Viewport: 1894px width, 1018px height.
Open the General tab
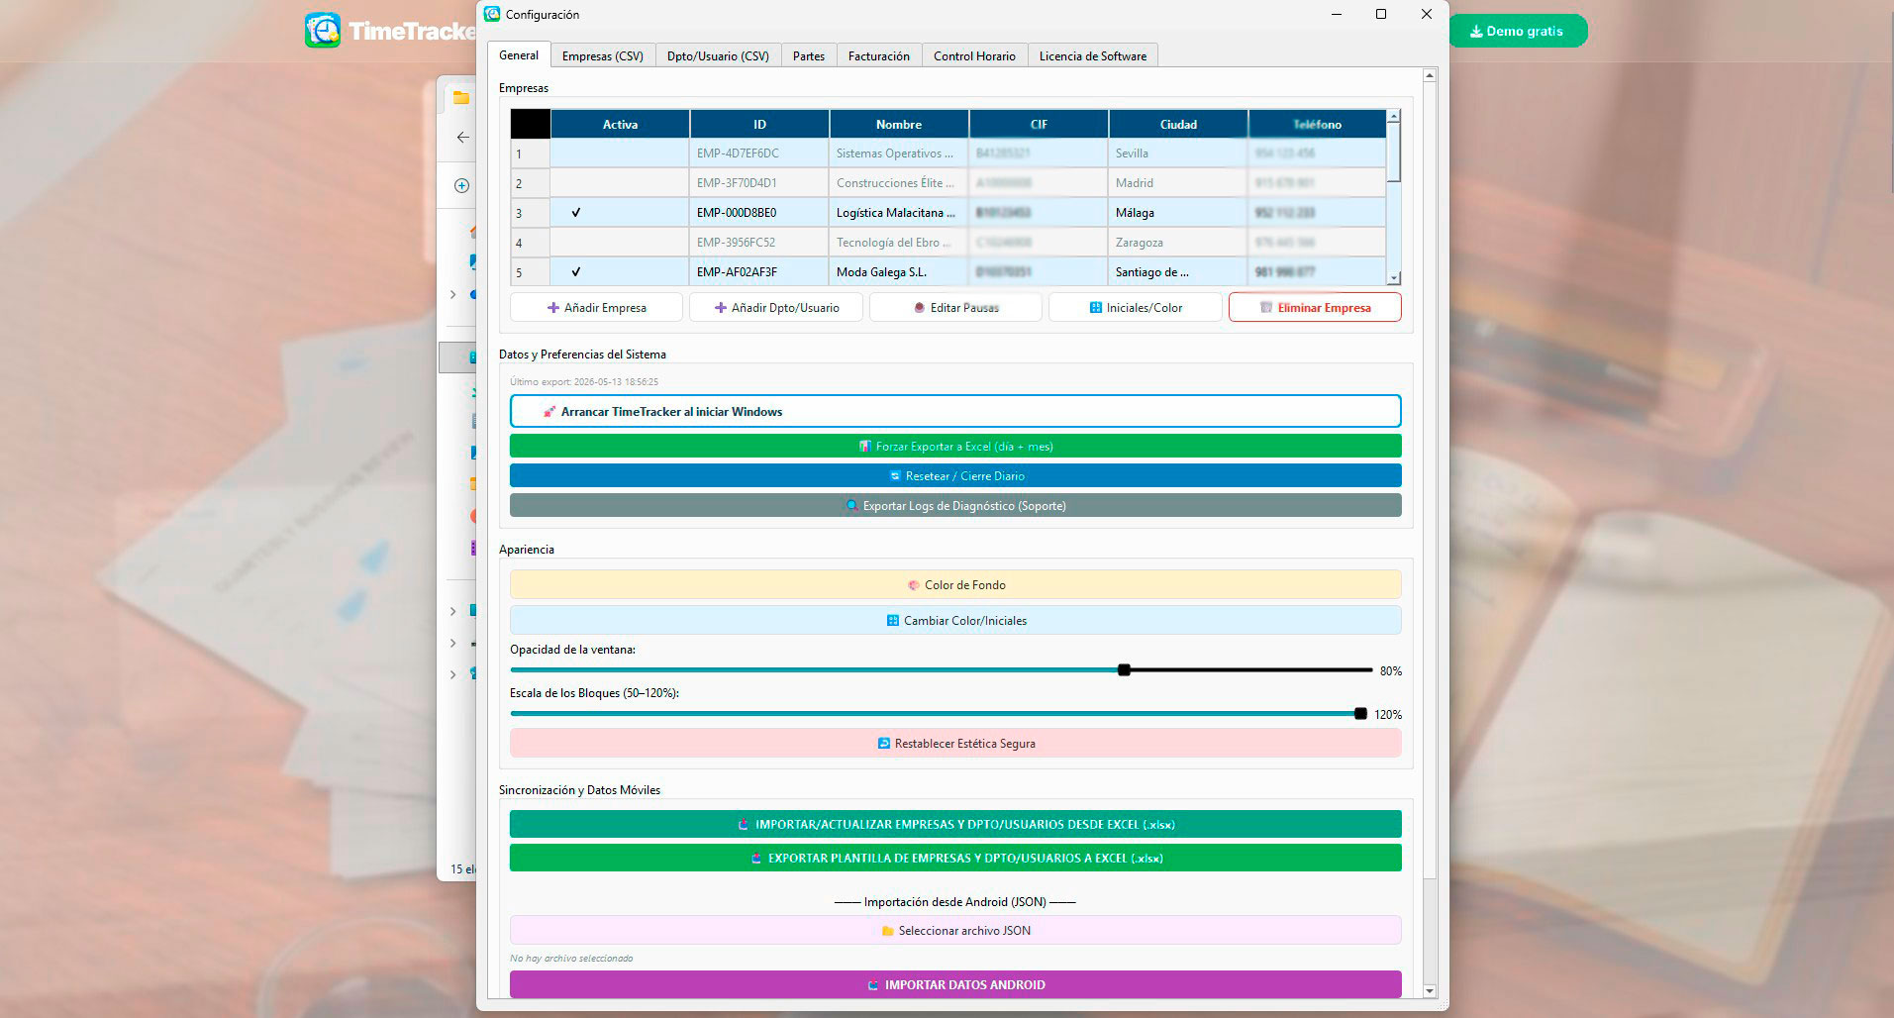(x=519, y=55)
